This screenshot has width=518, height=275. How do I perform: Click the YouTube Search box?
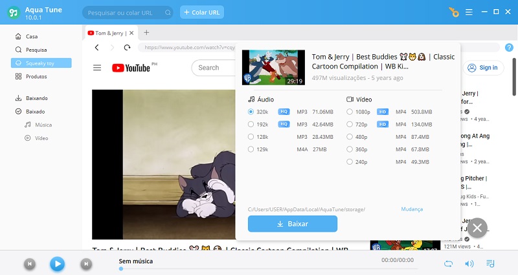pos(214,68)
